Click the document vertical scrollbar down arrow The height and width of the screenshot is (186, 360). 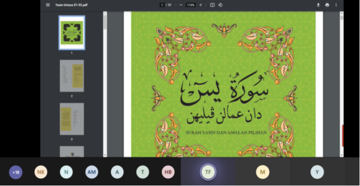tap(342, 155)
